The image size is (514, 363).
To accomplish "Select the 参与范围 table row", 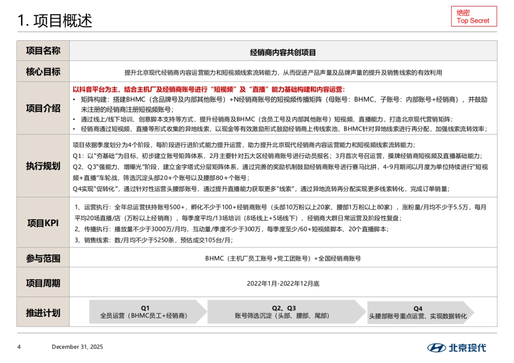I will coord(257,259).
